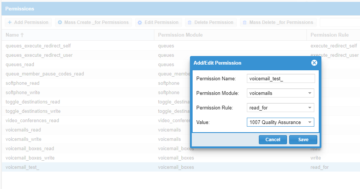Click the search field in the toolbar

pyautogui.click(x=339, y=22)
